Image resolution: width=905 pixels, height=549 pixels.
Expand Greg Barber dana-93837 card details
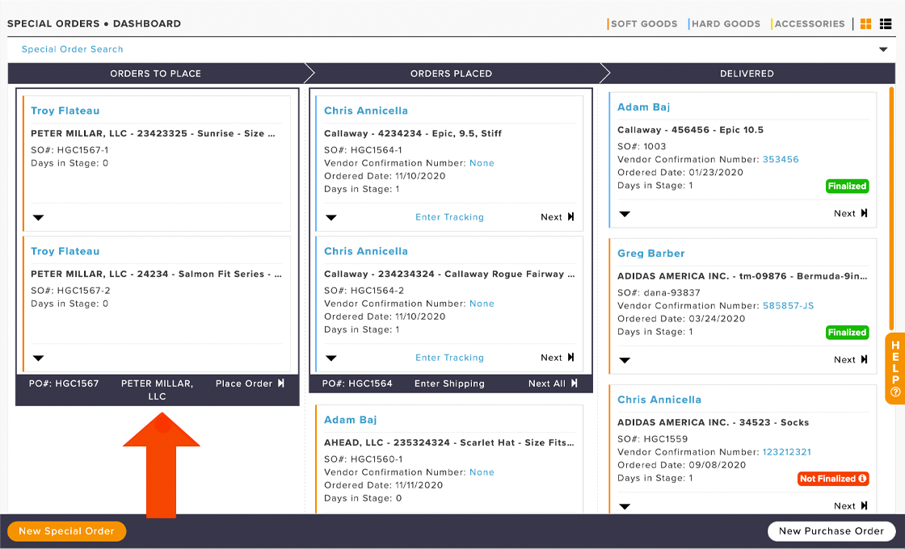pos(625,360)
